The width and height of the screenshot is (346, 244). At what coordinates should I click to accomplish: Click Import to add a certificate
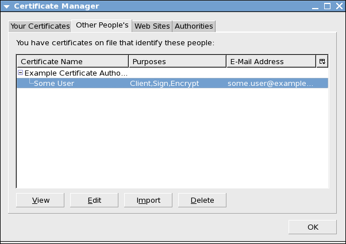(x=148, y=200)
